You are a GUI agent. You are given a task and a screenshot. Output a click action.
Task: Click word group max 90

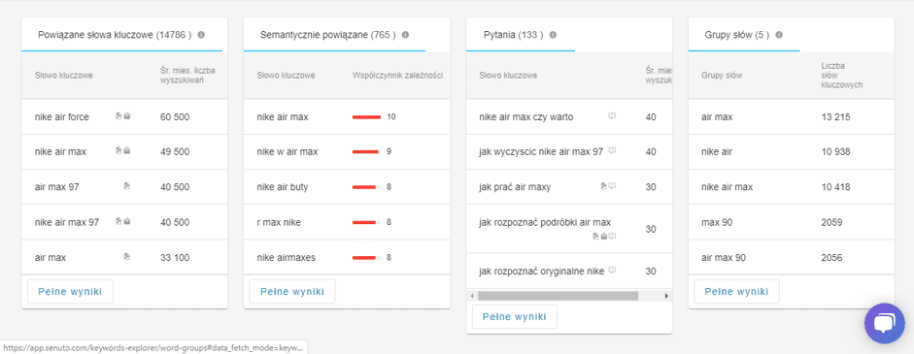718,222
